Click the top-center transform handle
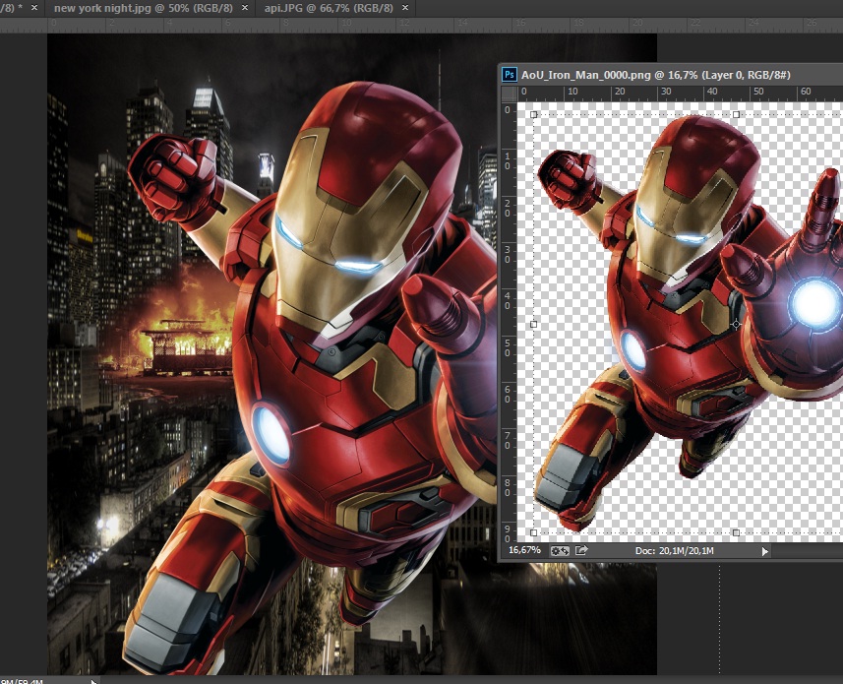This screenshot has height=684, width=843. pos(737,114)
